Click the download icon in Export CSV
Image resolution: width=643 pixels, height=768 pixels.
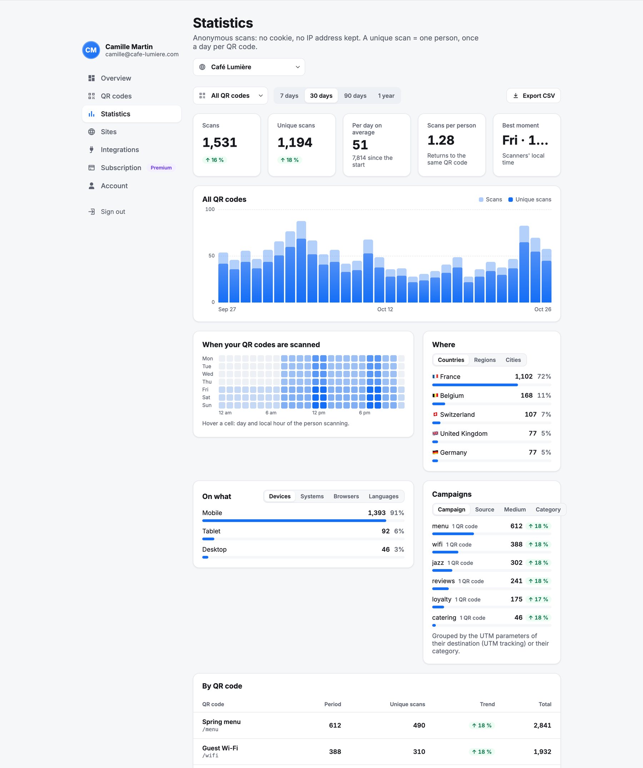click(516, 96)
